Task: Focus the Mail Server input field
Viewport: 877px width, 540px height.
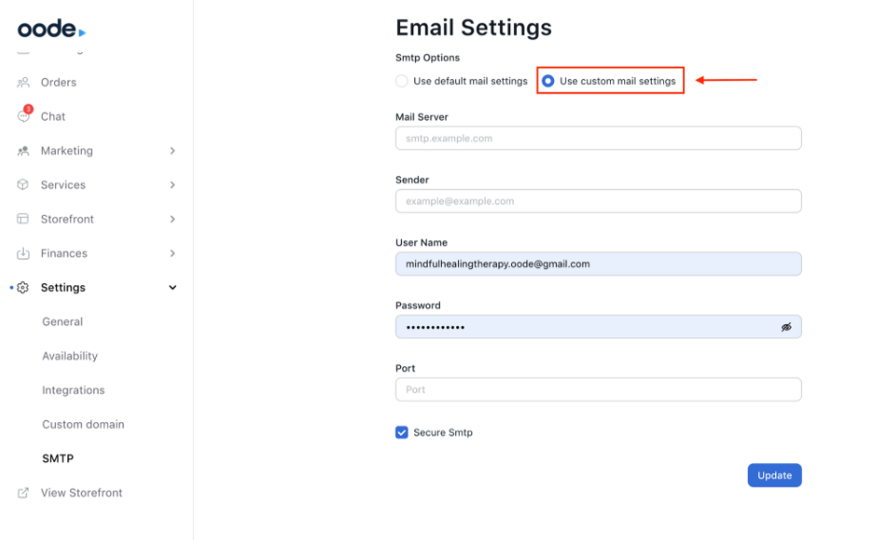Action: [598, 139]
